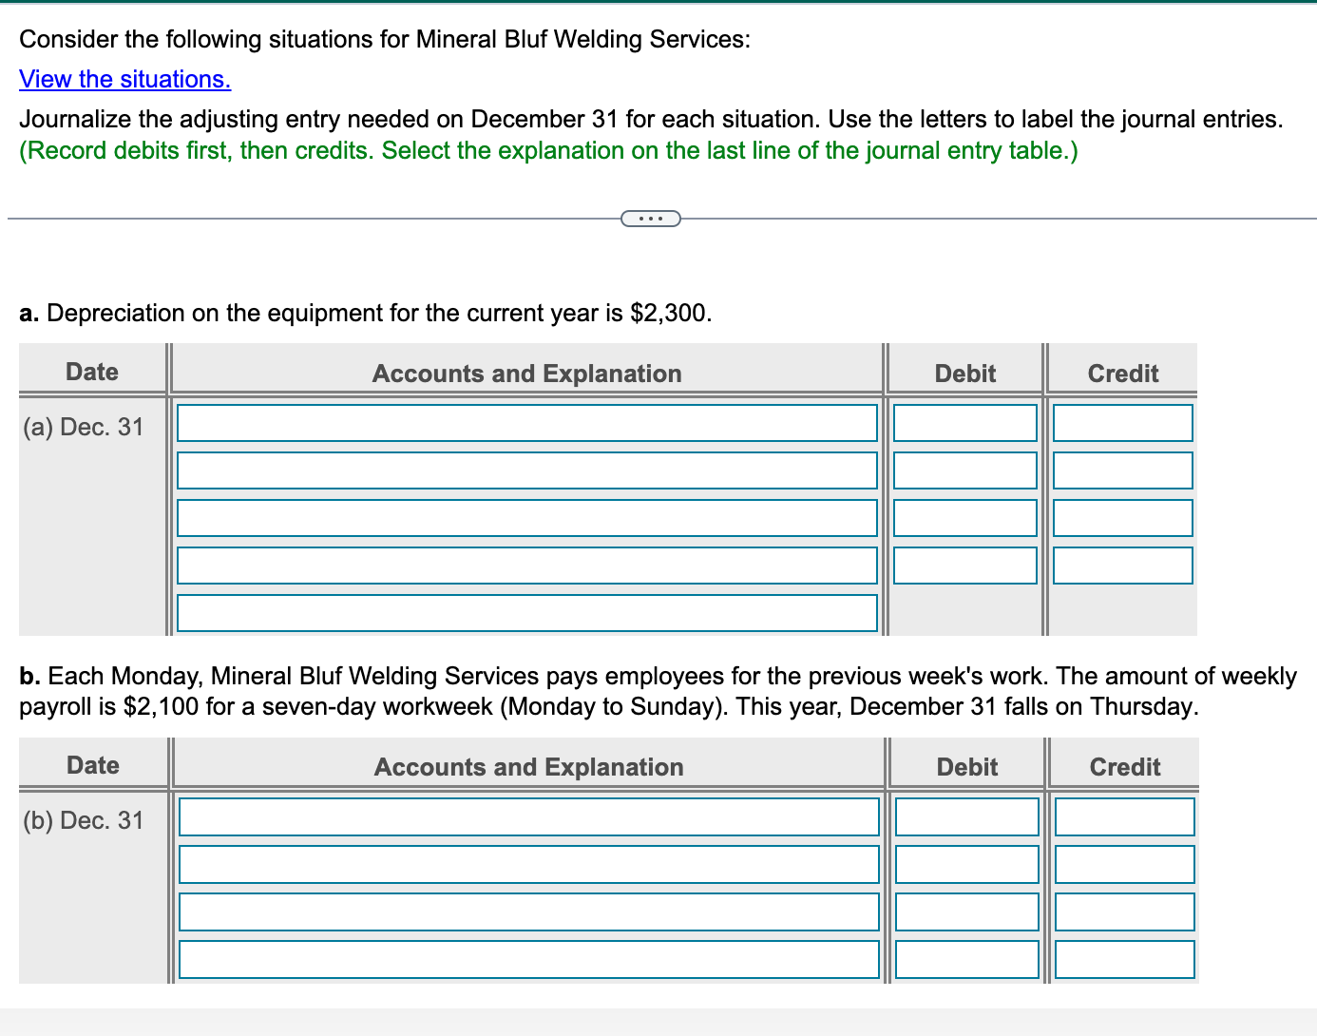Click 'Journalize the adjusting entry needed' instruction text
This screenshot has width=1317, height=1036.
(651, 119)
